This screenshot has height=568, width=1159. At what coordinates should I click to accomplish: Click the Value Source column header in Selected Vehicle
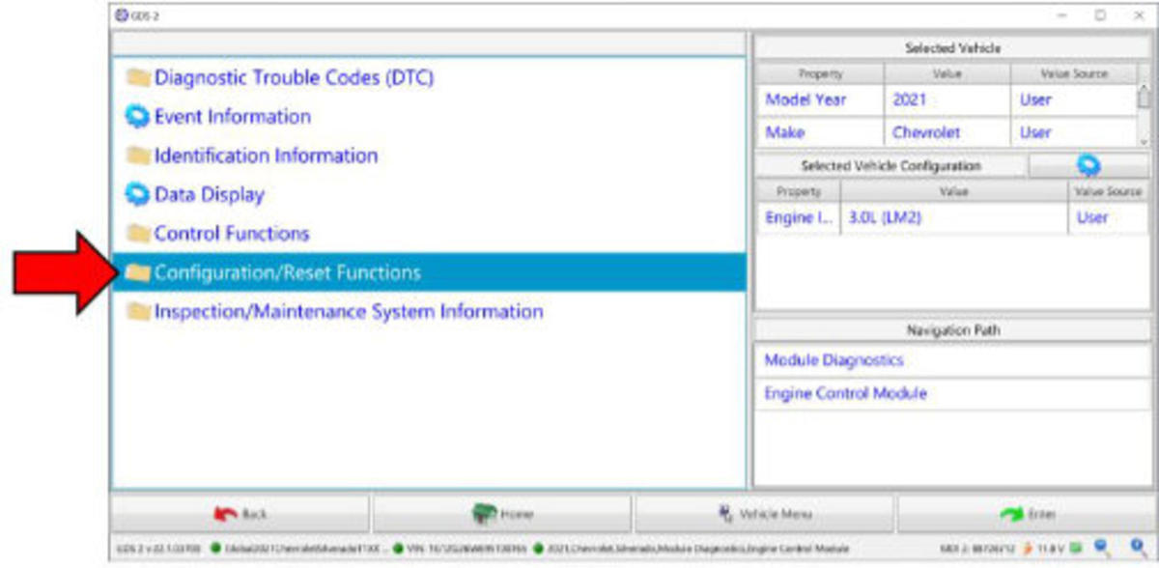tap(1074, 73)
